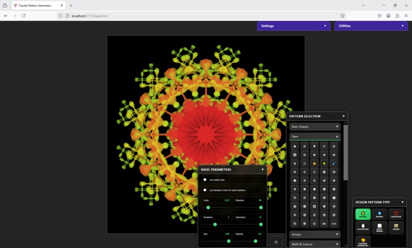The width and height of the screenshot is (412, 248).
Task: Pick the white ring shape starting second Stars row
Action: (295, 155)
